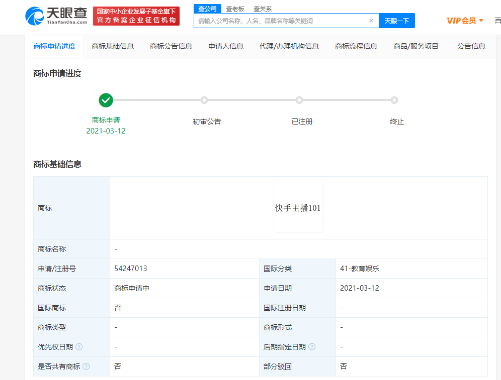Switch to 查老板 search tab
Viewport: 501px width, 380px height.
coord(235,9)
